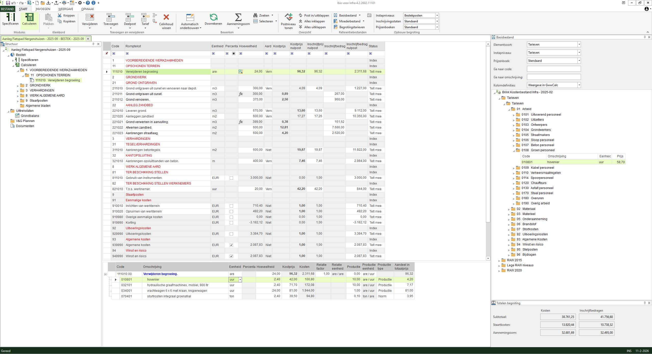Open Zoeken via the search icon
This screenshot has width=652, height=354.
click(256, 15)
